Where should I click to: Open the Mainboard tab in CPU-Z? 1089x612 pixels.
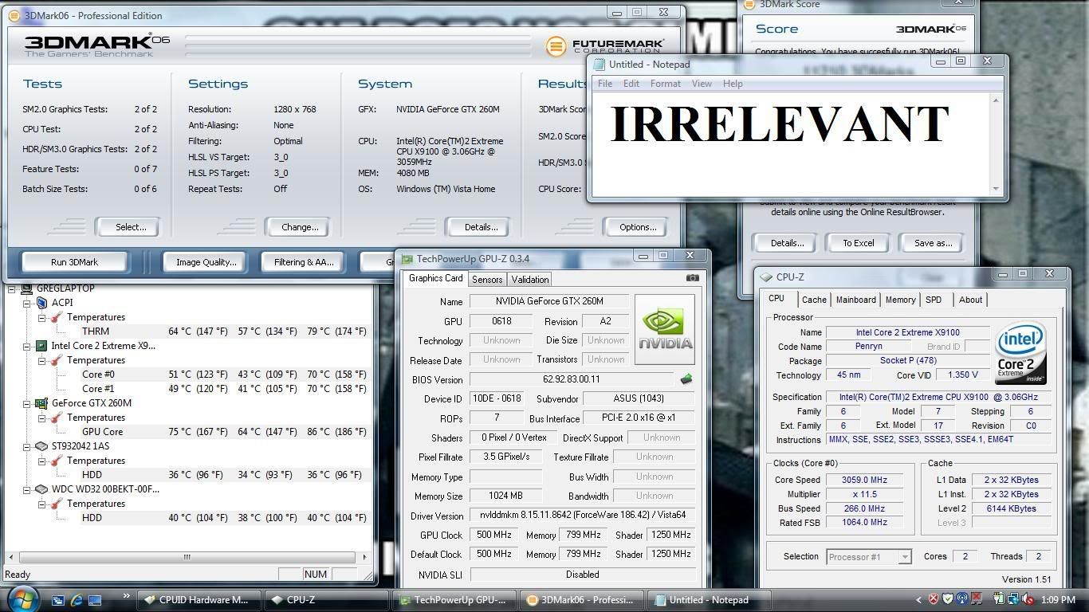coord(855,300)
